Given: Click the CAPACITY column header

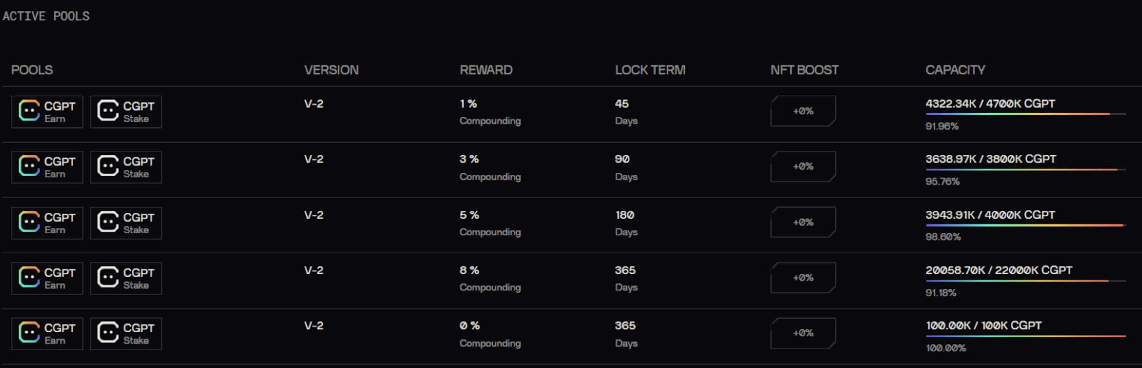Looking at the screenshot, I should 955,70.
